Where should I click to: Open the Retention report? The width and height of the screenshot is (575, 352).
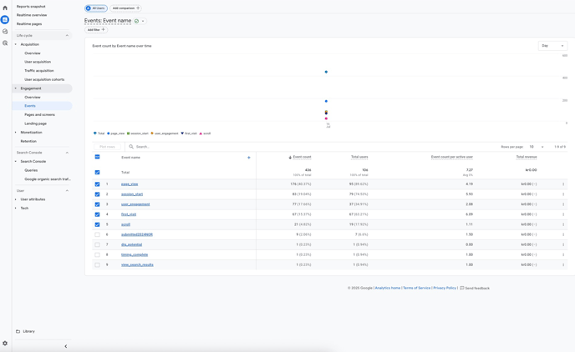click(x=28, y=141)
